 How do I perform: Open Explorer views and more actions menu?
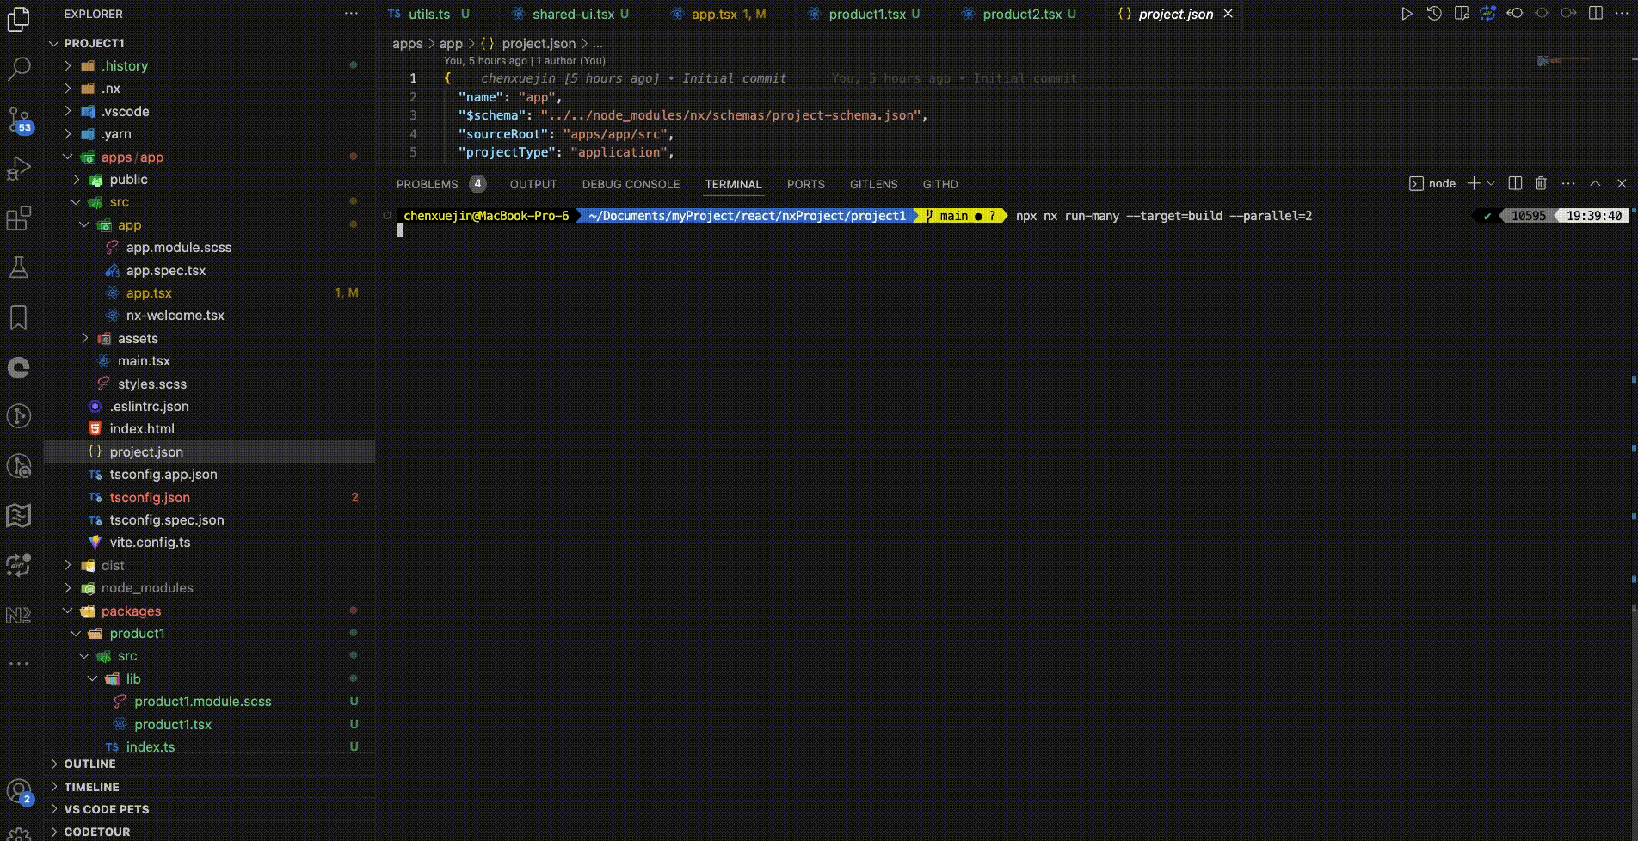point(351,14)
